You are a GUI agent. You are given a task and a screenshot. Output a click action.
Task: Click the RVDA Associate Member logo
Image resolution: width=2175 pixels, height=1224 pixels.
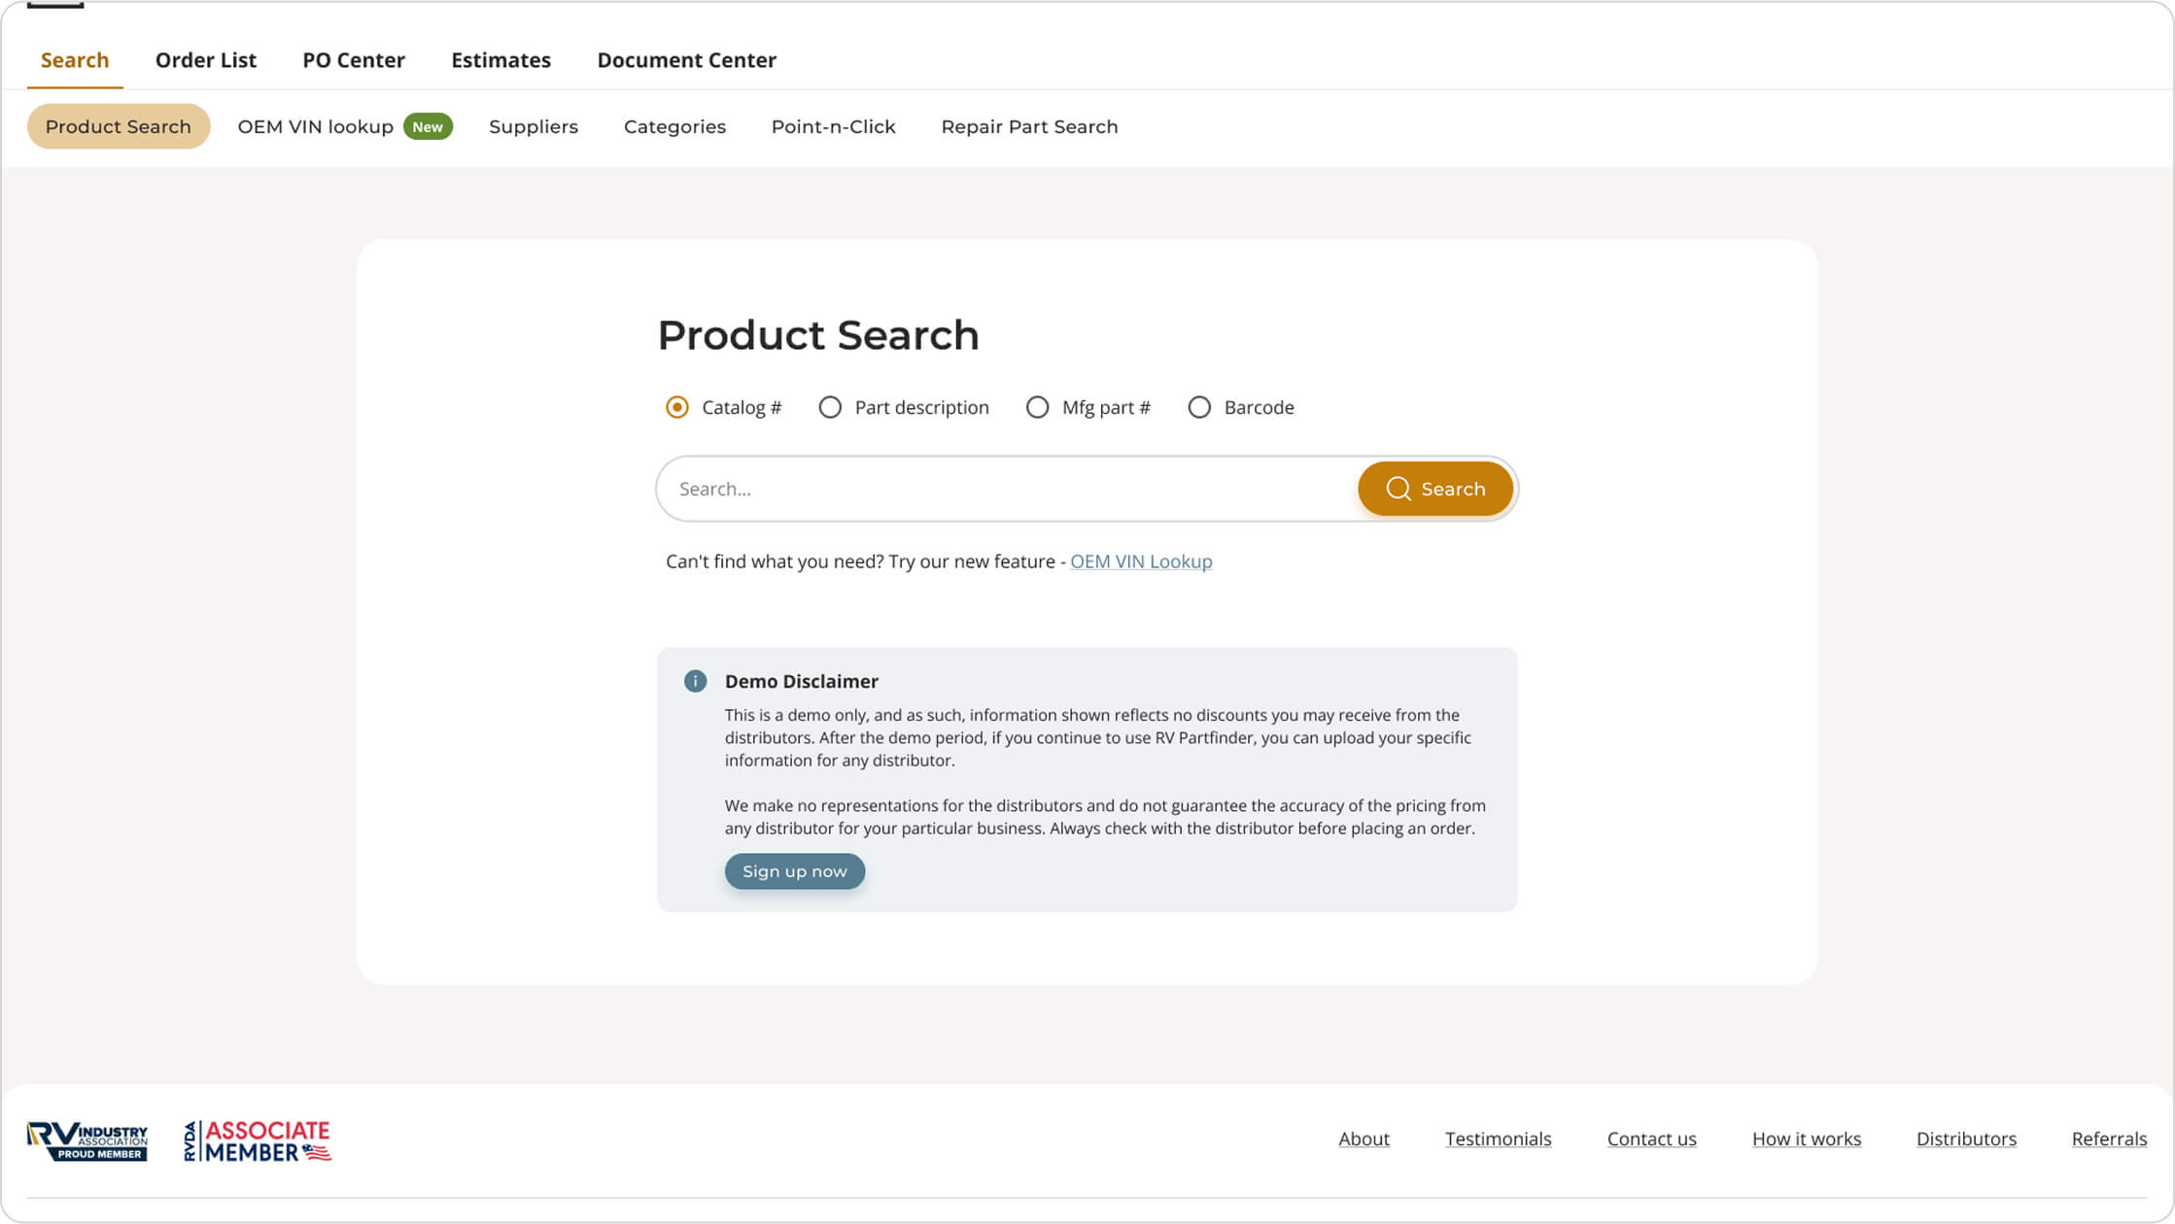(x=258, y=1140)
